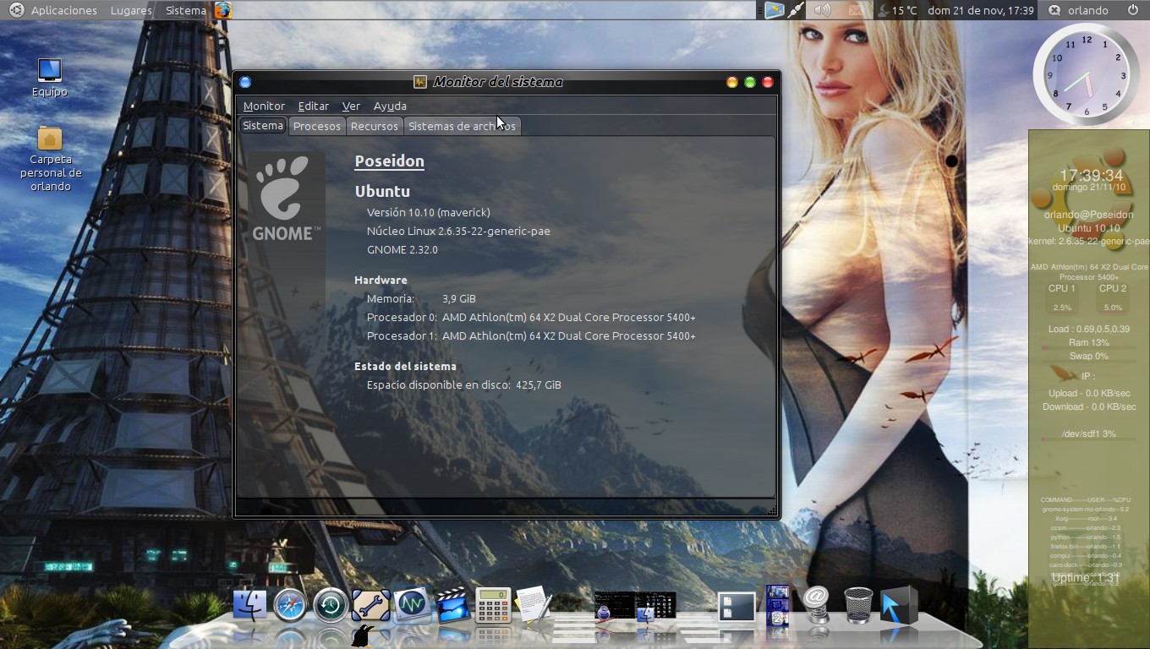Open the text editor notepad icon in dock

pyautogui.click(x=534, y=606)
